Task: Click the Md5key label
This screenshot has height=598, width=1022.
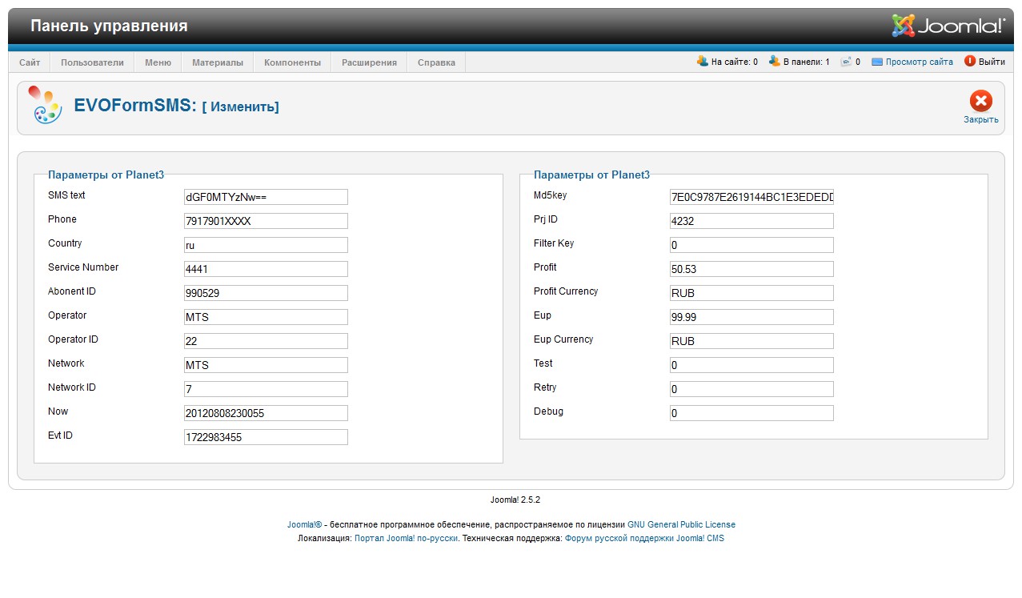Action: (551, 195)
